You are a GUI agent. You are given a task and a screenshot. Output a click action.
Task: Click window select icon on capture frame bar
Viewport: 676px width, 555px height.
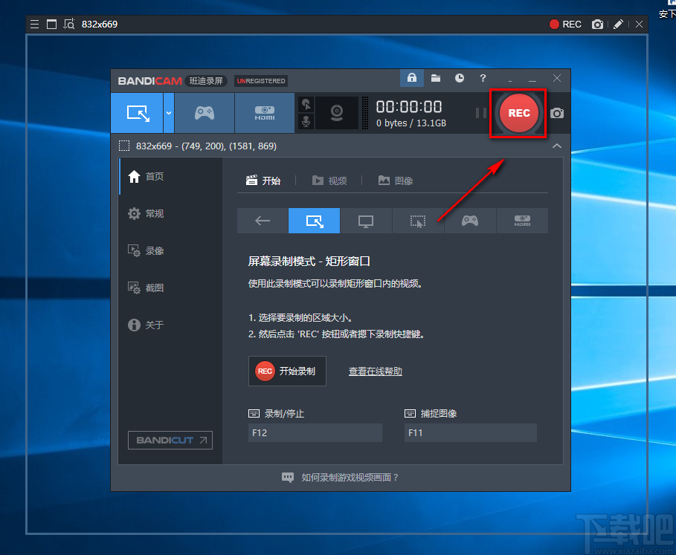click(51, 24)
